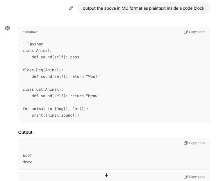Click the '```python' line
This screenshot has height=181, width=218.
pyautogui.click(x=33, y=44)
